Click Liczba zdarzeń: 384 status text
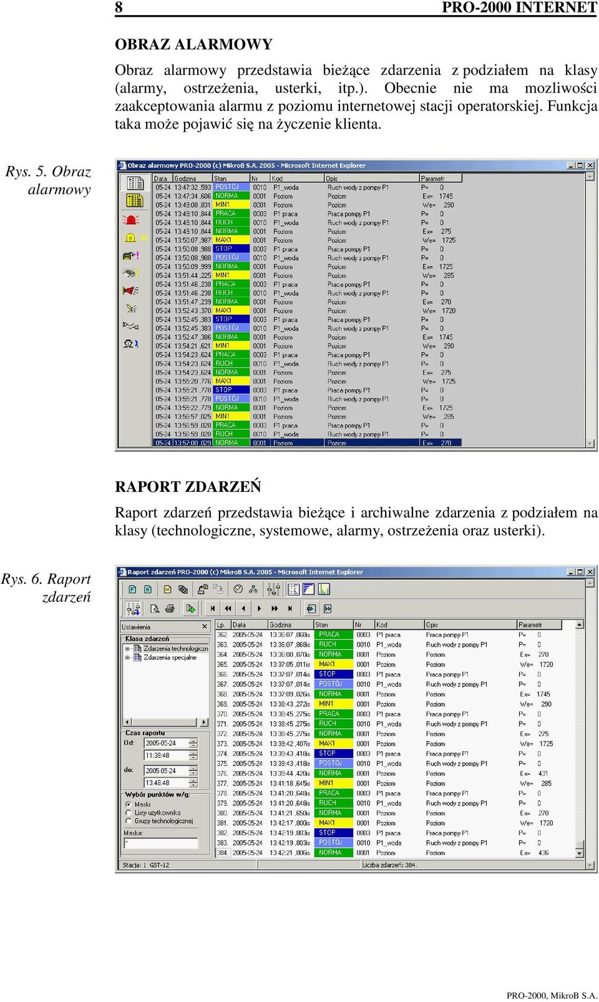The height and width of the screenshot is (1002, 599). (x=389, y=865)
